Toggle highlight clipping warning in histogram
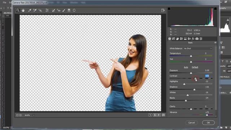231x130 pixels. [215, 9]
